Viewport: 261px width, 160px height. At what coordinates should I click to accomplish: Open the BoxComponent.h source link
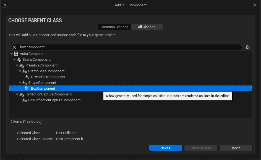(70, 139)
